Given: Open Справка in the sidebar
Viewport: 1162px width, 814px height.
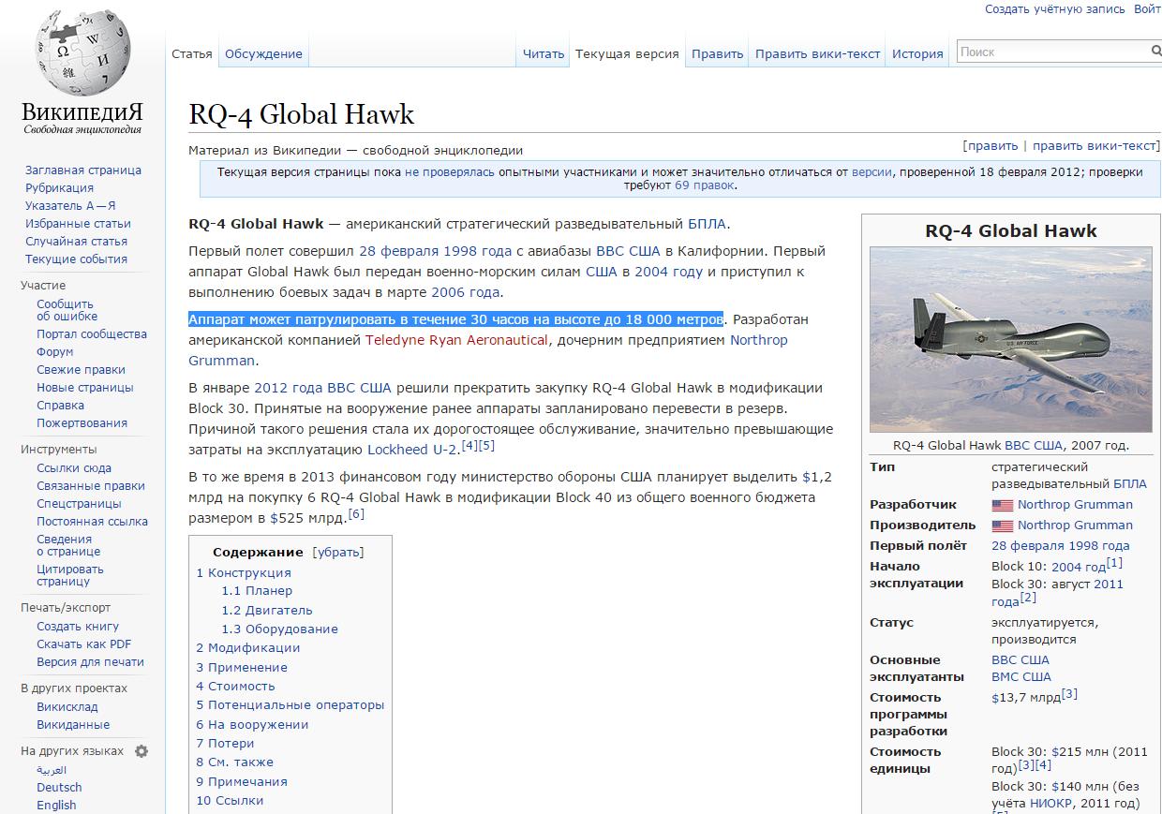Looking at the screenshot, I should [60, 406].
